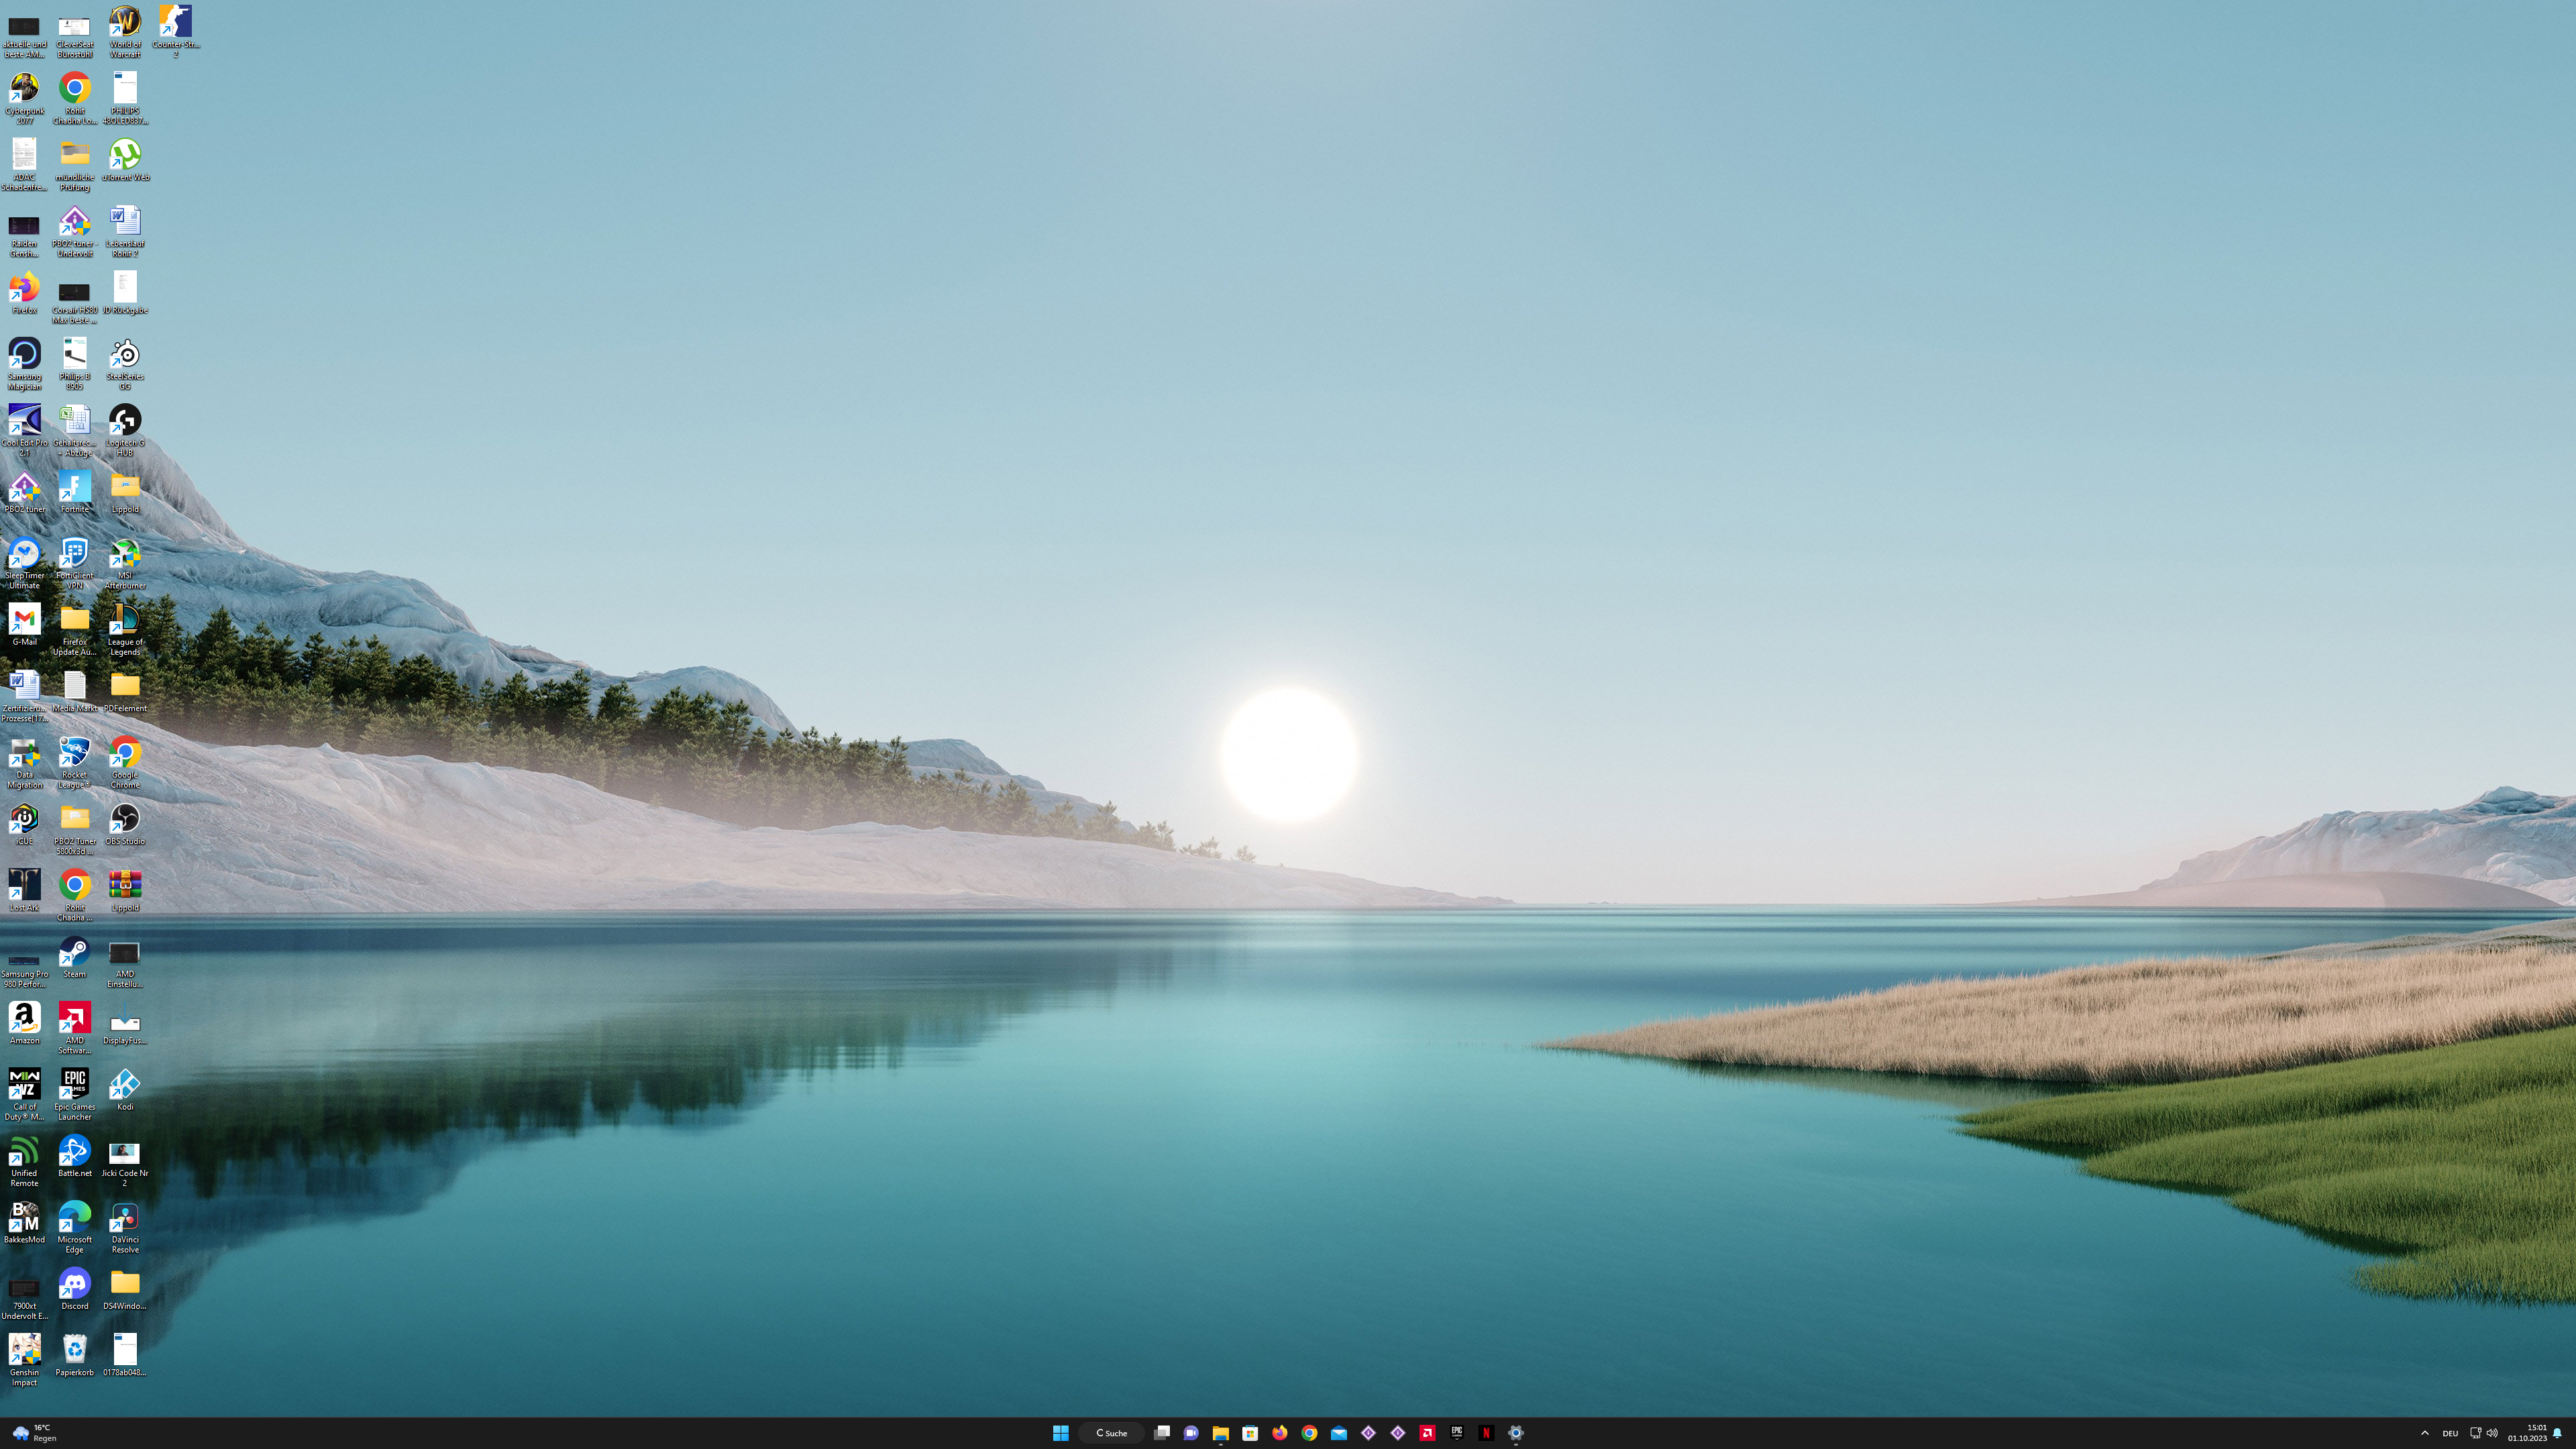The image size is (2576, 1449).
Task: Expand the hidden system tray icons chevron
Action: point(2424,1433)
